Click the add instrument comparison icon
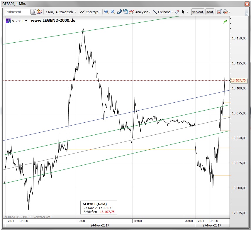This screenshot has width=251, height=230. (39, 12)
